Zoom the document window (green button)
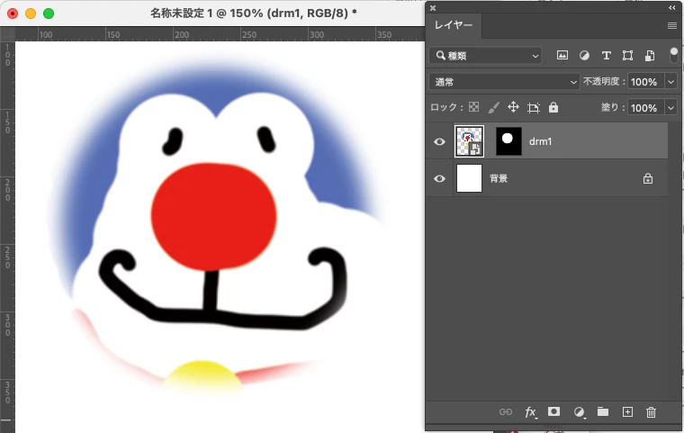 click(x=49, y=14)
